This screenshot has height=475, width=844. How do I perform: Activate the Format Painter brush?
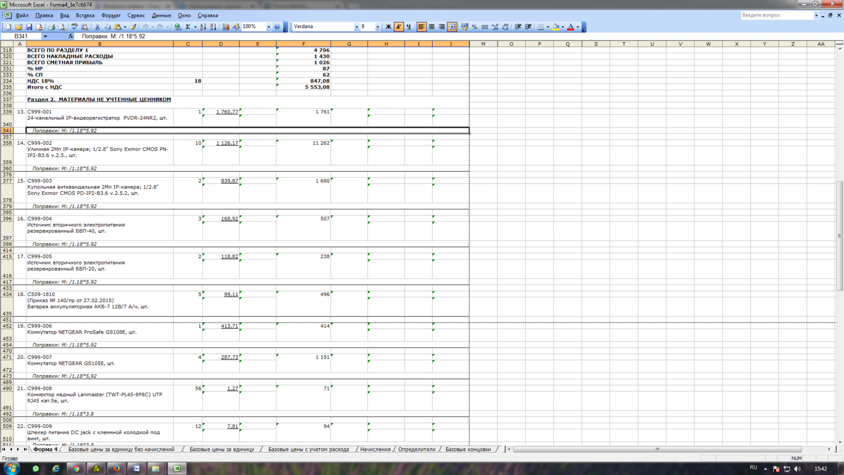[133, 26]
